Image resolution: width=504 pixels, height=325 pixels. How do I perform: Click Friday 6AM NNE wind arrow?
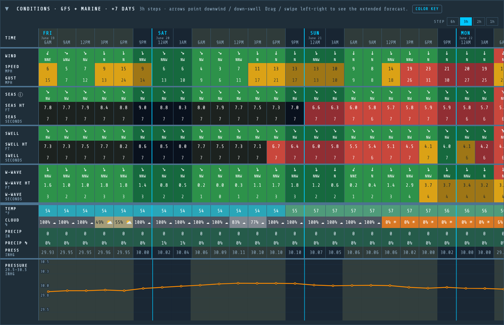(x=48, y=53)
